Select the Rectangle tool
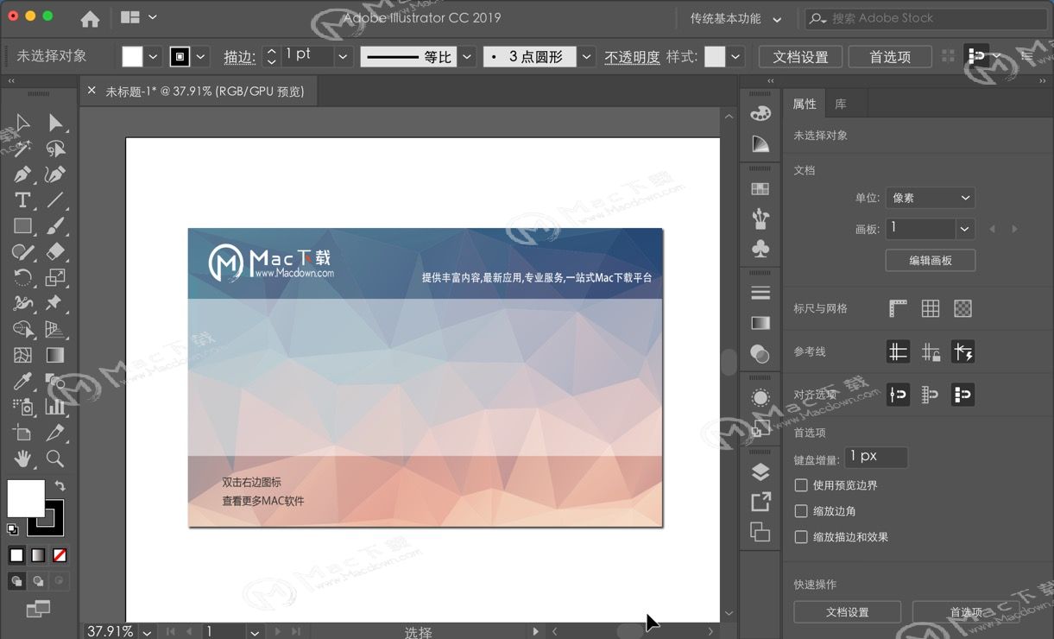 click(23, 226)
